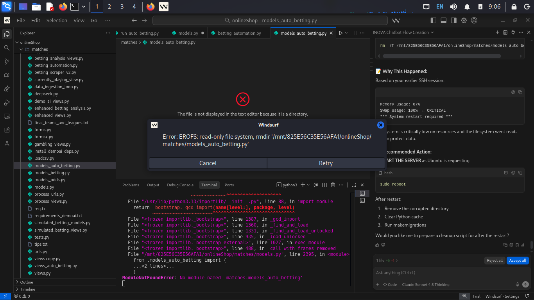
Task: Click the thumbs up feedback icon
Action: [x=377, y=245]
